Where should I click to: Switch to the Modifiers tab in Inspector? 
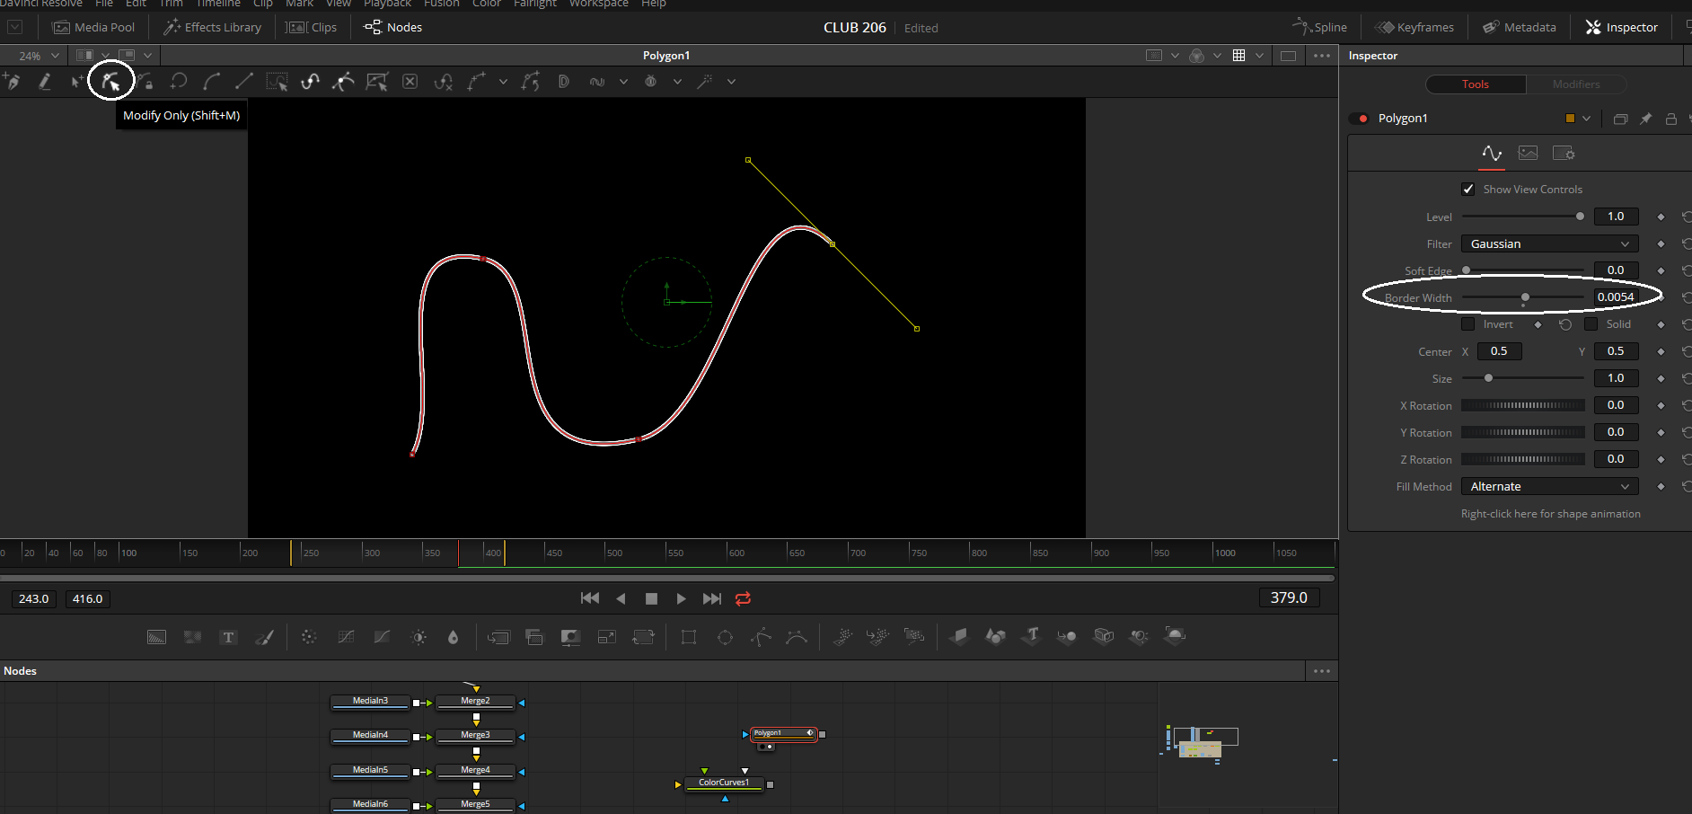1576,84
